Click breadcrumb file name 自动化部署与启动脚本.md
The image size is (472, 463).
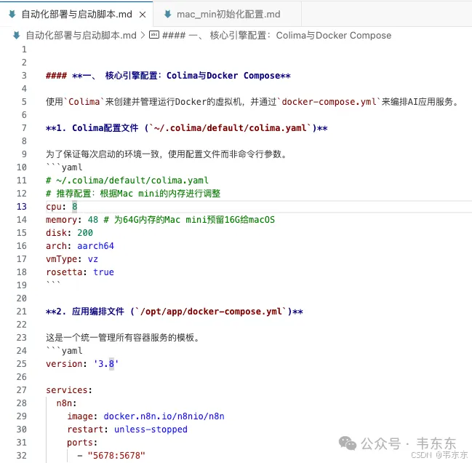81,35
